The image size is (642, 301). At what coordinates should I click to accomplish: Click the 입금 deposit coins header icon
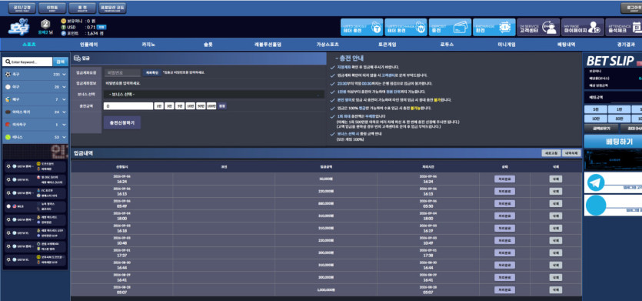[77, 59]
